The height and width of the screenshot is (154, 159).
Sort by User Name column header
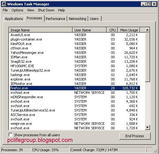click(x=89, y=30)
